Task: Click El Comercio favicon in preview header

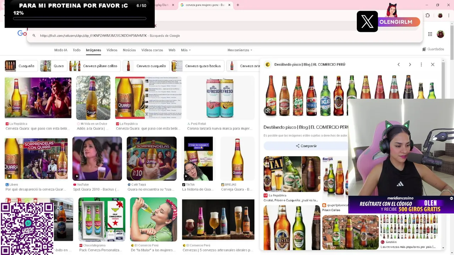Action: 268,64
